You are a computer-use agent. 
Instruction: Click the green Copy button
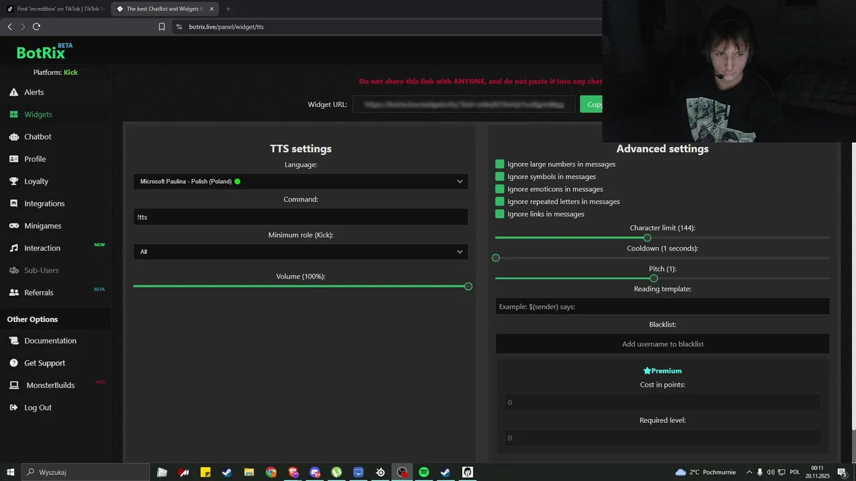[592, 104]
